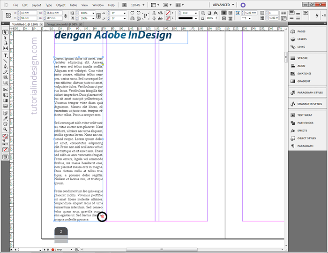Open the Pages panel
Screen dimensions: 328x253
(301, 31)
